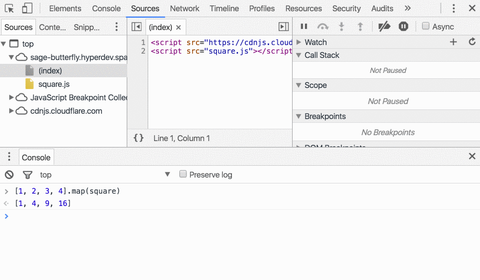Open Sources navigator three-dot menu
The image size is (480, 280).
(117, 27)
